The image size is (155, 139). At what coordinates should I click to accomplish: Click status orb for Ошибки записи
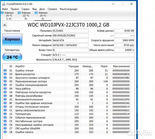[5, 132]
